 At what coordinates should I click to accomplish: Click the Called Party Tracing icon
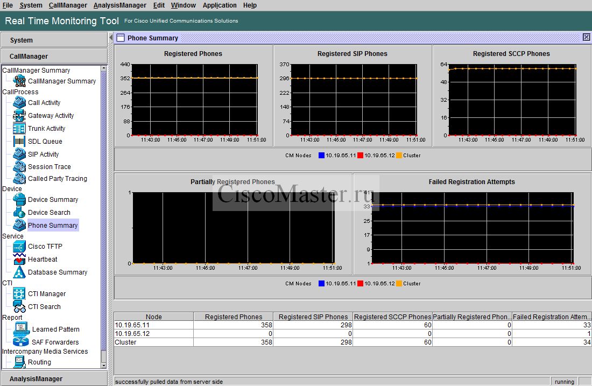19,179
